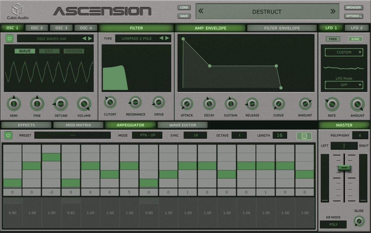The width and height of the screenshot is (371, 233).
Task: Click the DESTRUCT preset name display
Action: 267,12
